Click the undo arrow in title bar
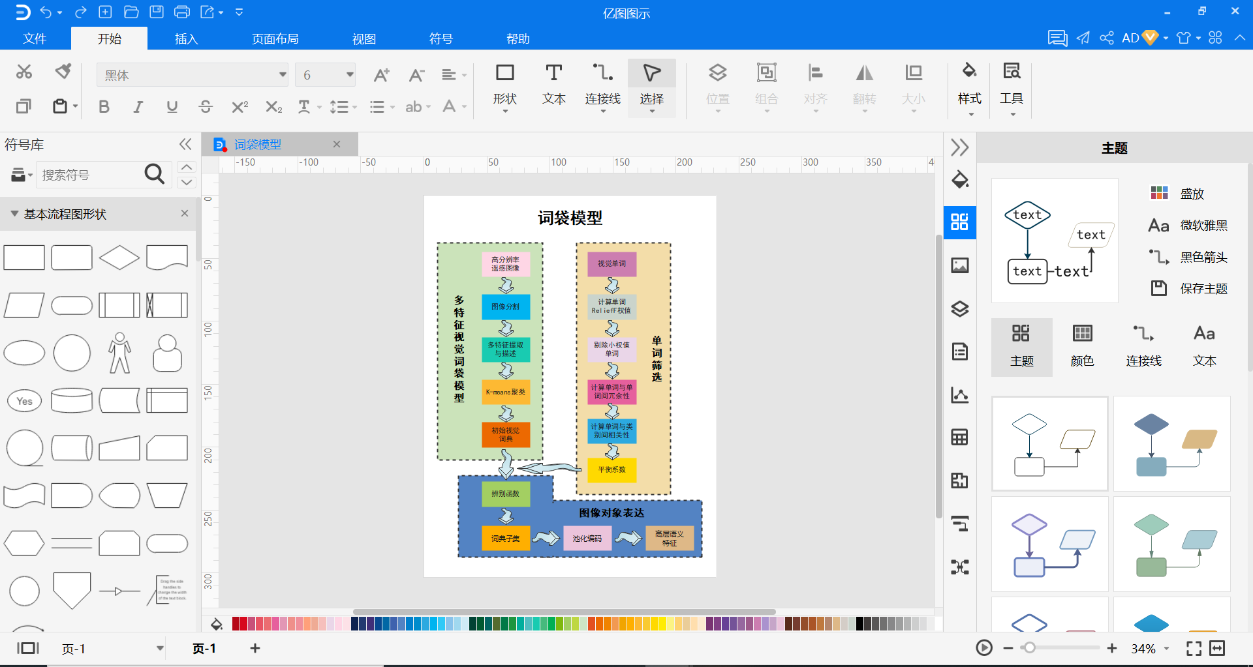This screenshot has width=1253, height=667. [x=46, y=12]
